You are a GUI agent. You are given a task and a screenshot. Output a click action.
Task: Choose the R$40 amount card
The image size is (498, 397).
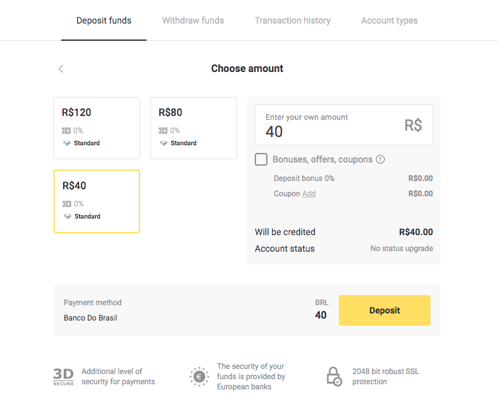click(x=97, y=201)
